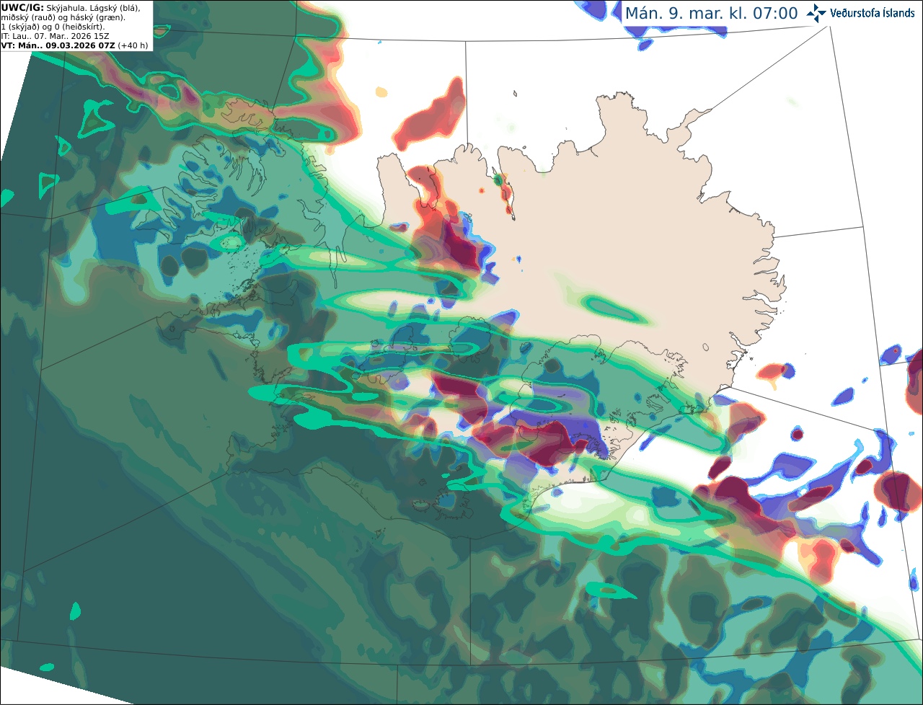Click the "Skýjahula. Lágský (blá)," legend text
This screenshot has width=923, height=705.
(94, 7)
